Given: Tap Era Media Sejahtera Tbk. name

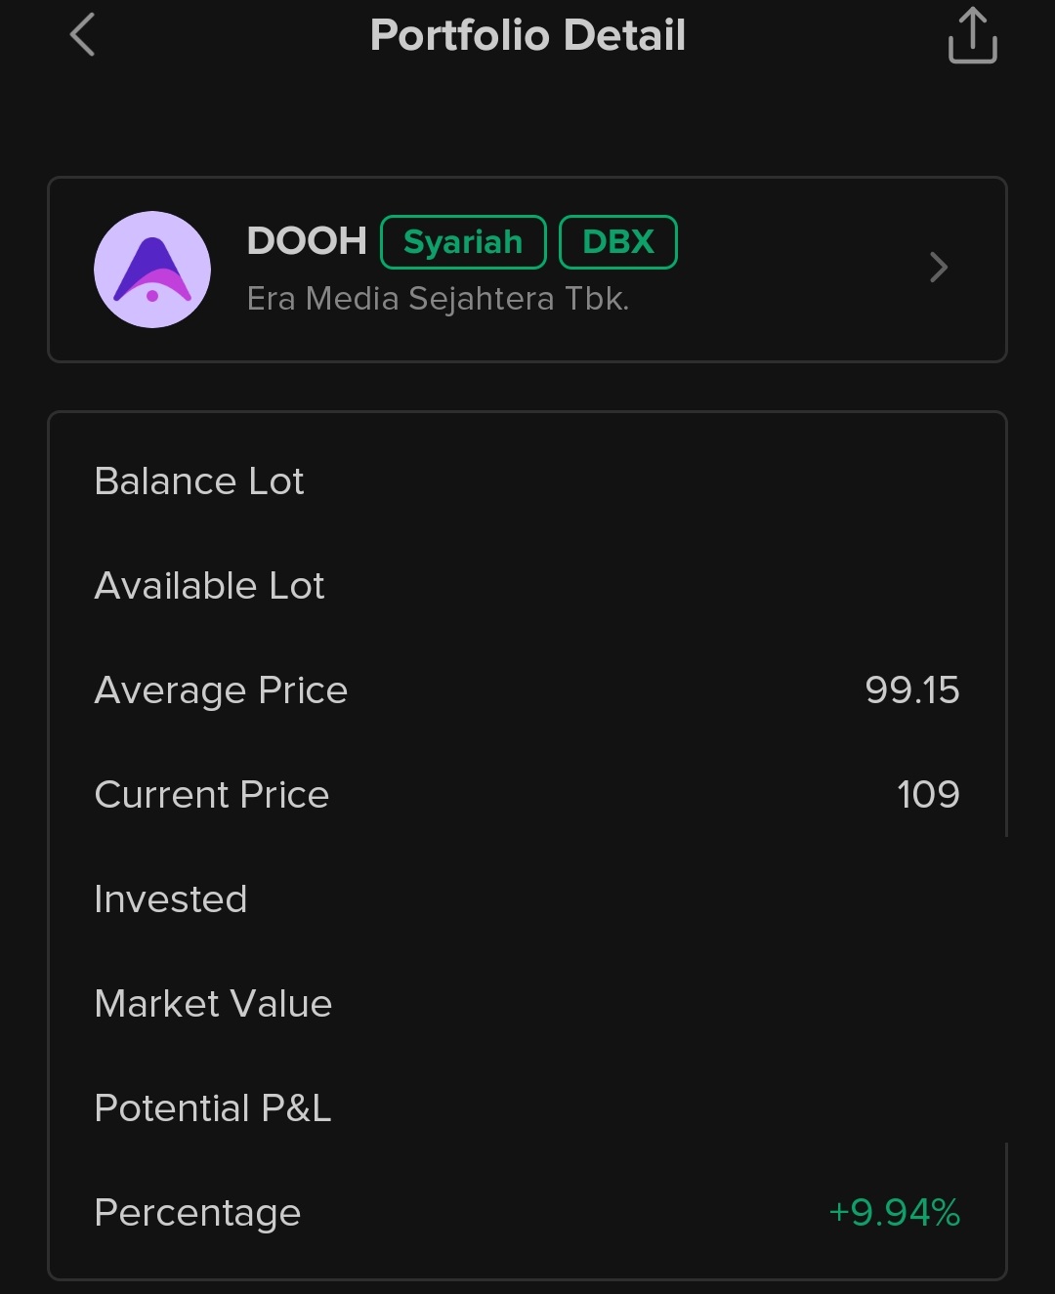Looking at the screenshot, I should tap(438, 299).
